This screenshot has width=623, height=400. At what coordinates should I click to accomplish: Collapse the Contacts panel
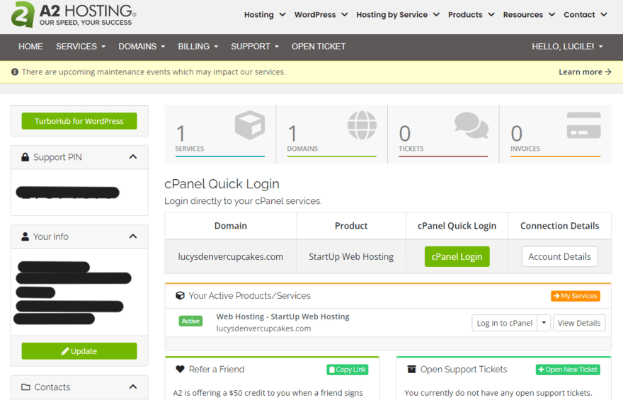pos(133,387)
